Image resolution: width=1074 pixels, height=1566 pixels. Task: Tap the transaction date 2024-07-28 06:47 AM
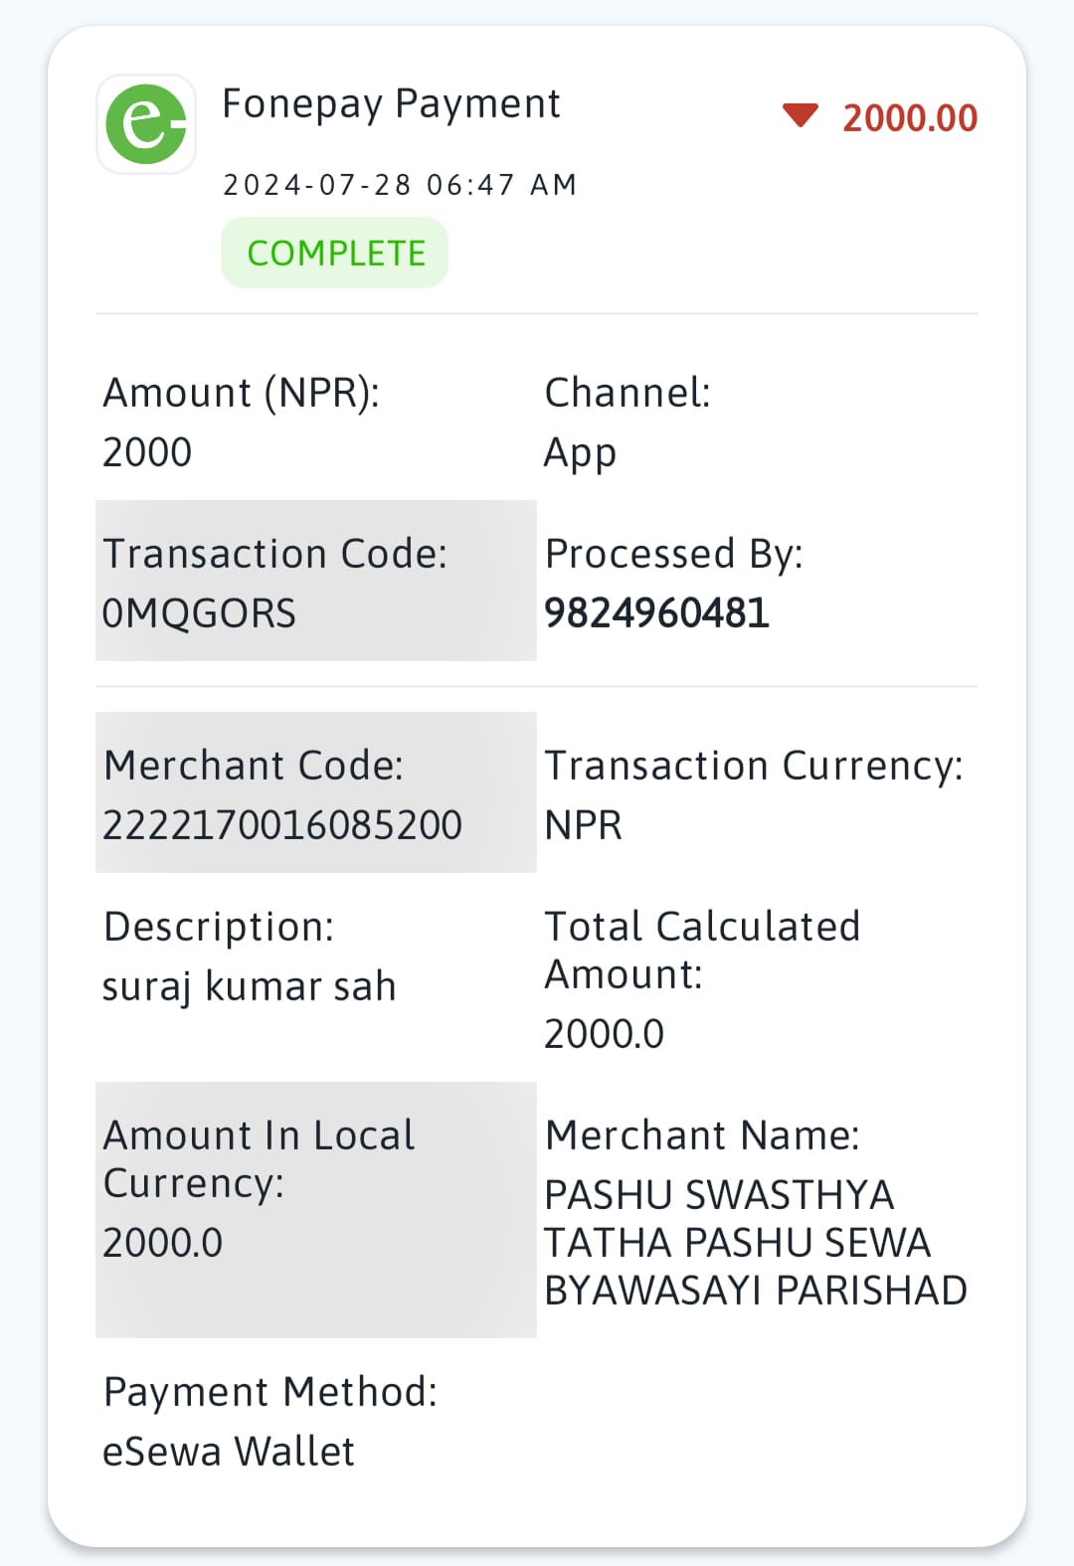400,185
